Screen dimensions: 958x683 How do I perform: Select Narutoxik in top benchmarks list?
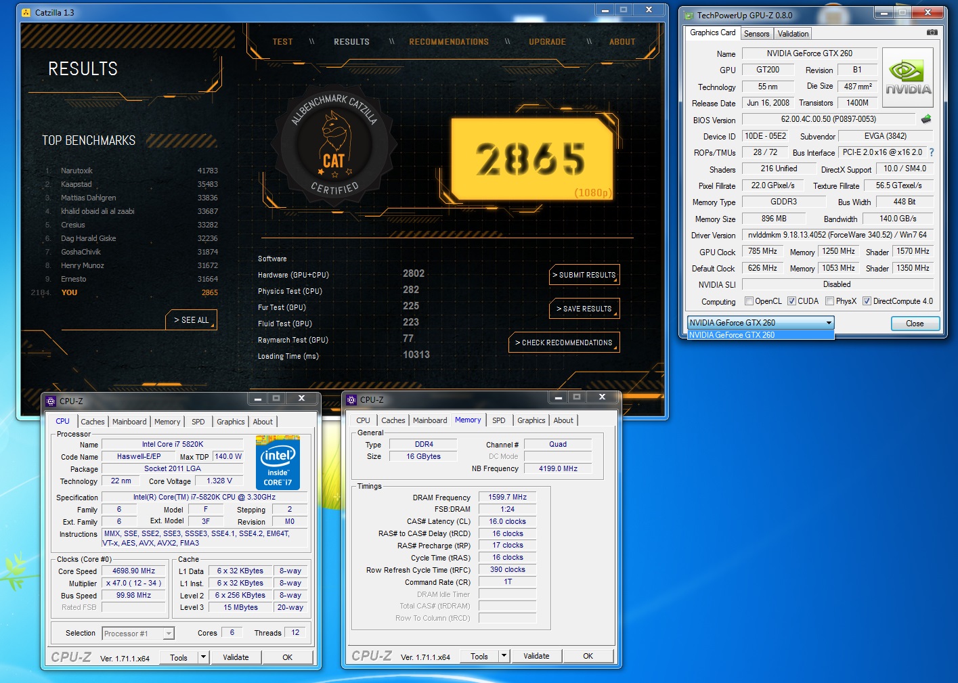(x=131, y=171)
